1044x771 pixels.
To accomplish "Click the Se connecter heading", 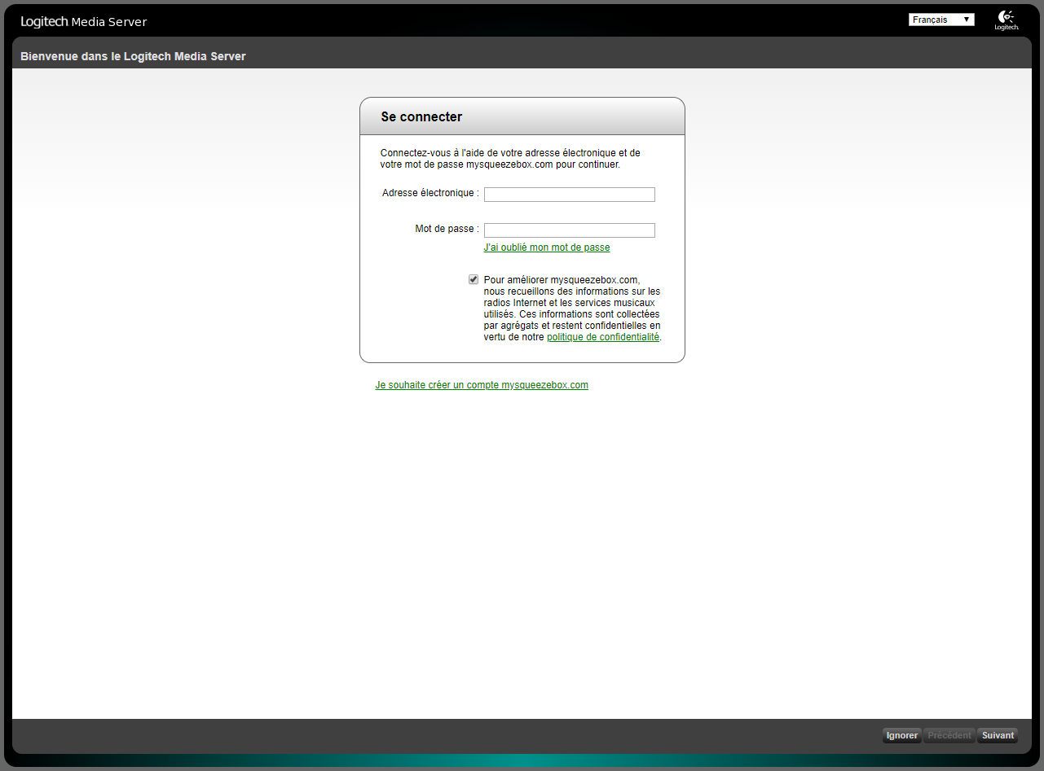I will 421,117.
